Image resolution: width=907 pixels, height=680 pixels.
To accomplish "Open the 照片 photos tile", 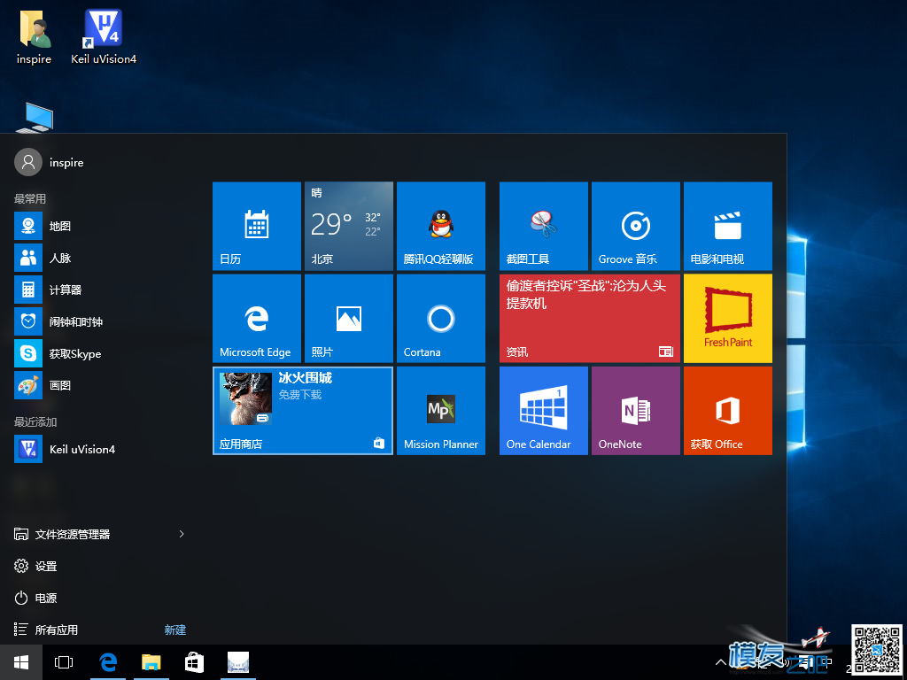I will click(349, 319).
